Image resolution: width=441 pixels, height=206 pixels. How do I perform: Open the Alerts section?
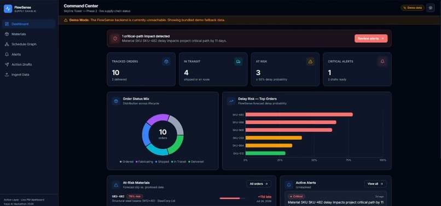pos(28,54)
